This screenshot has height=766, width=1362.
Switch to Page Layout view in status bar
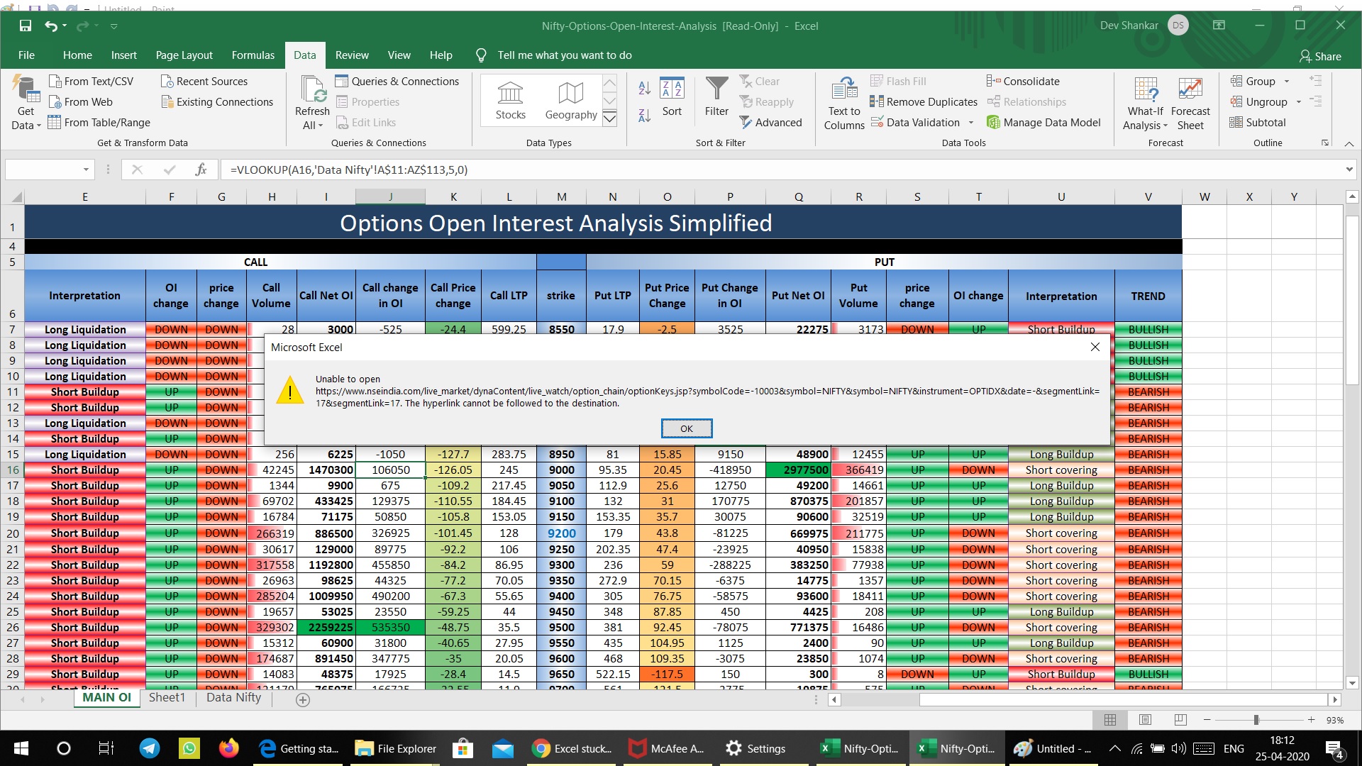pyautogui.click(x=1145, y=720)
